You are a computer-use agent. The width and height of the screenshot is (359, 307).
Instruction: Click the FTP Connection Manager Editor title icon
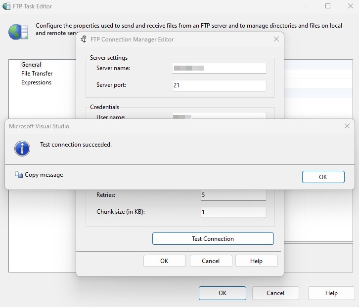(x=84, y=39)
